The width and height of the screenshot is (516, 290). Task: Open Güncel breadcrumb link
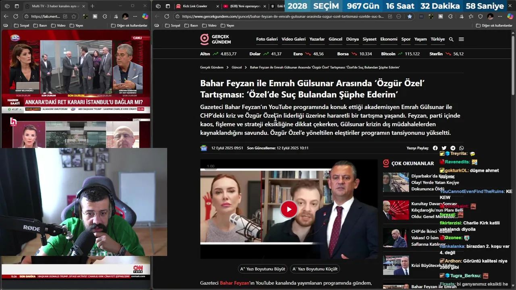coord(237,67)
